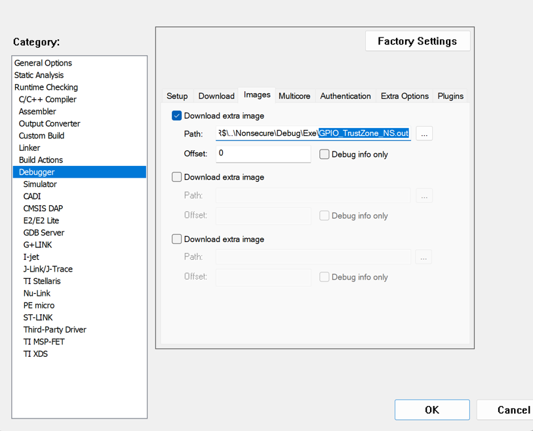Open the Extra Options tab
The height and width of the screenshot is (431, 533).
405,96
